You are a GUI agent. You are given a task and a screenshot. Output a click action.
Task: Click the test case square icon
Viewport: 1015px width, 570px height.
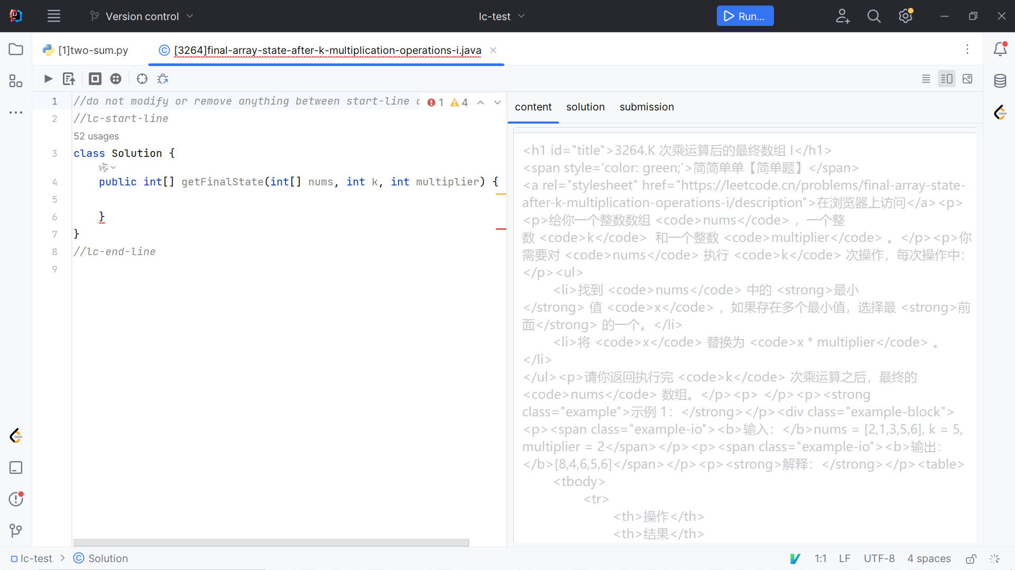[95, 79]
